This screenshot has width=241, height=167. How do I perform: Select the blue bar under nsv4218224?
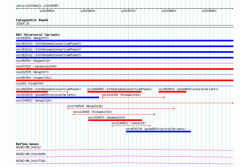[x=57, y=97]
